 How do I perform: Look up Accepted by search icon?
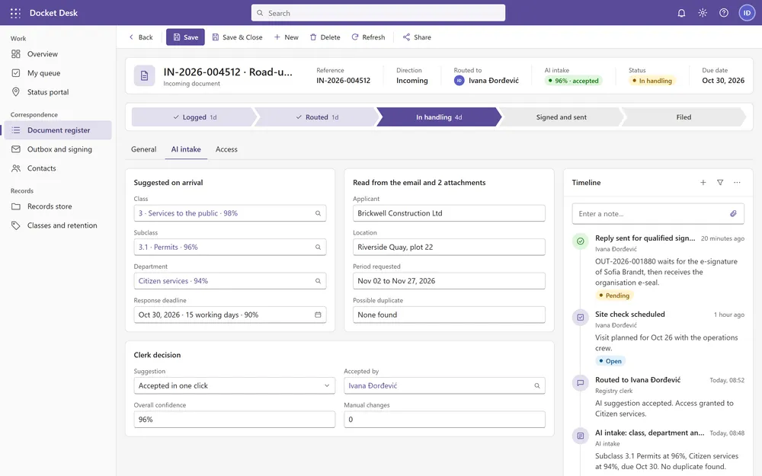tap(537, 385)
